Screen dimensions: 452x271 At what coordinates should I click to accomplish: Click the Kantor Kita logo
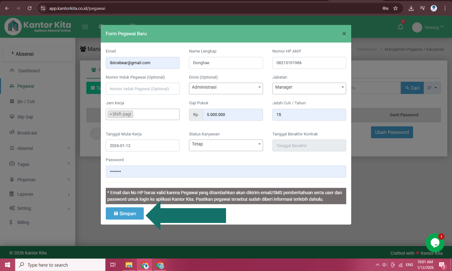point(38,26)
